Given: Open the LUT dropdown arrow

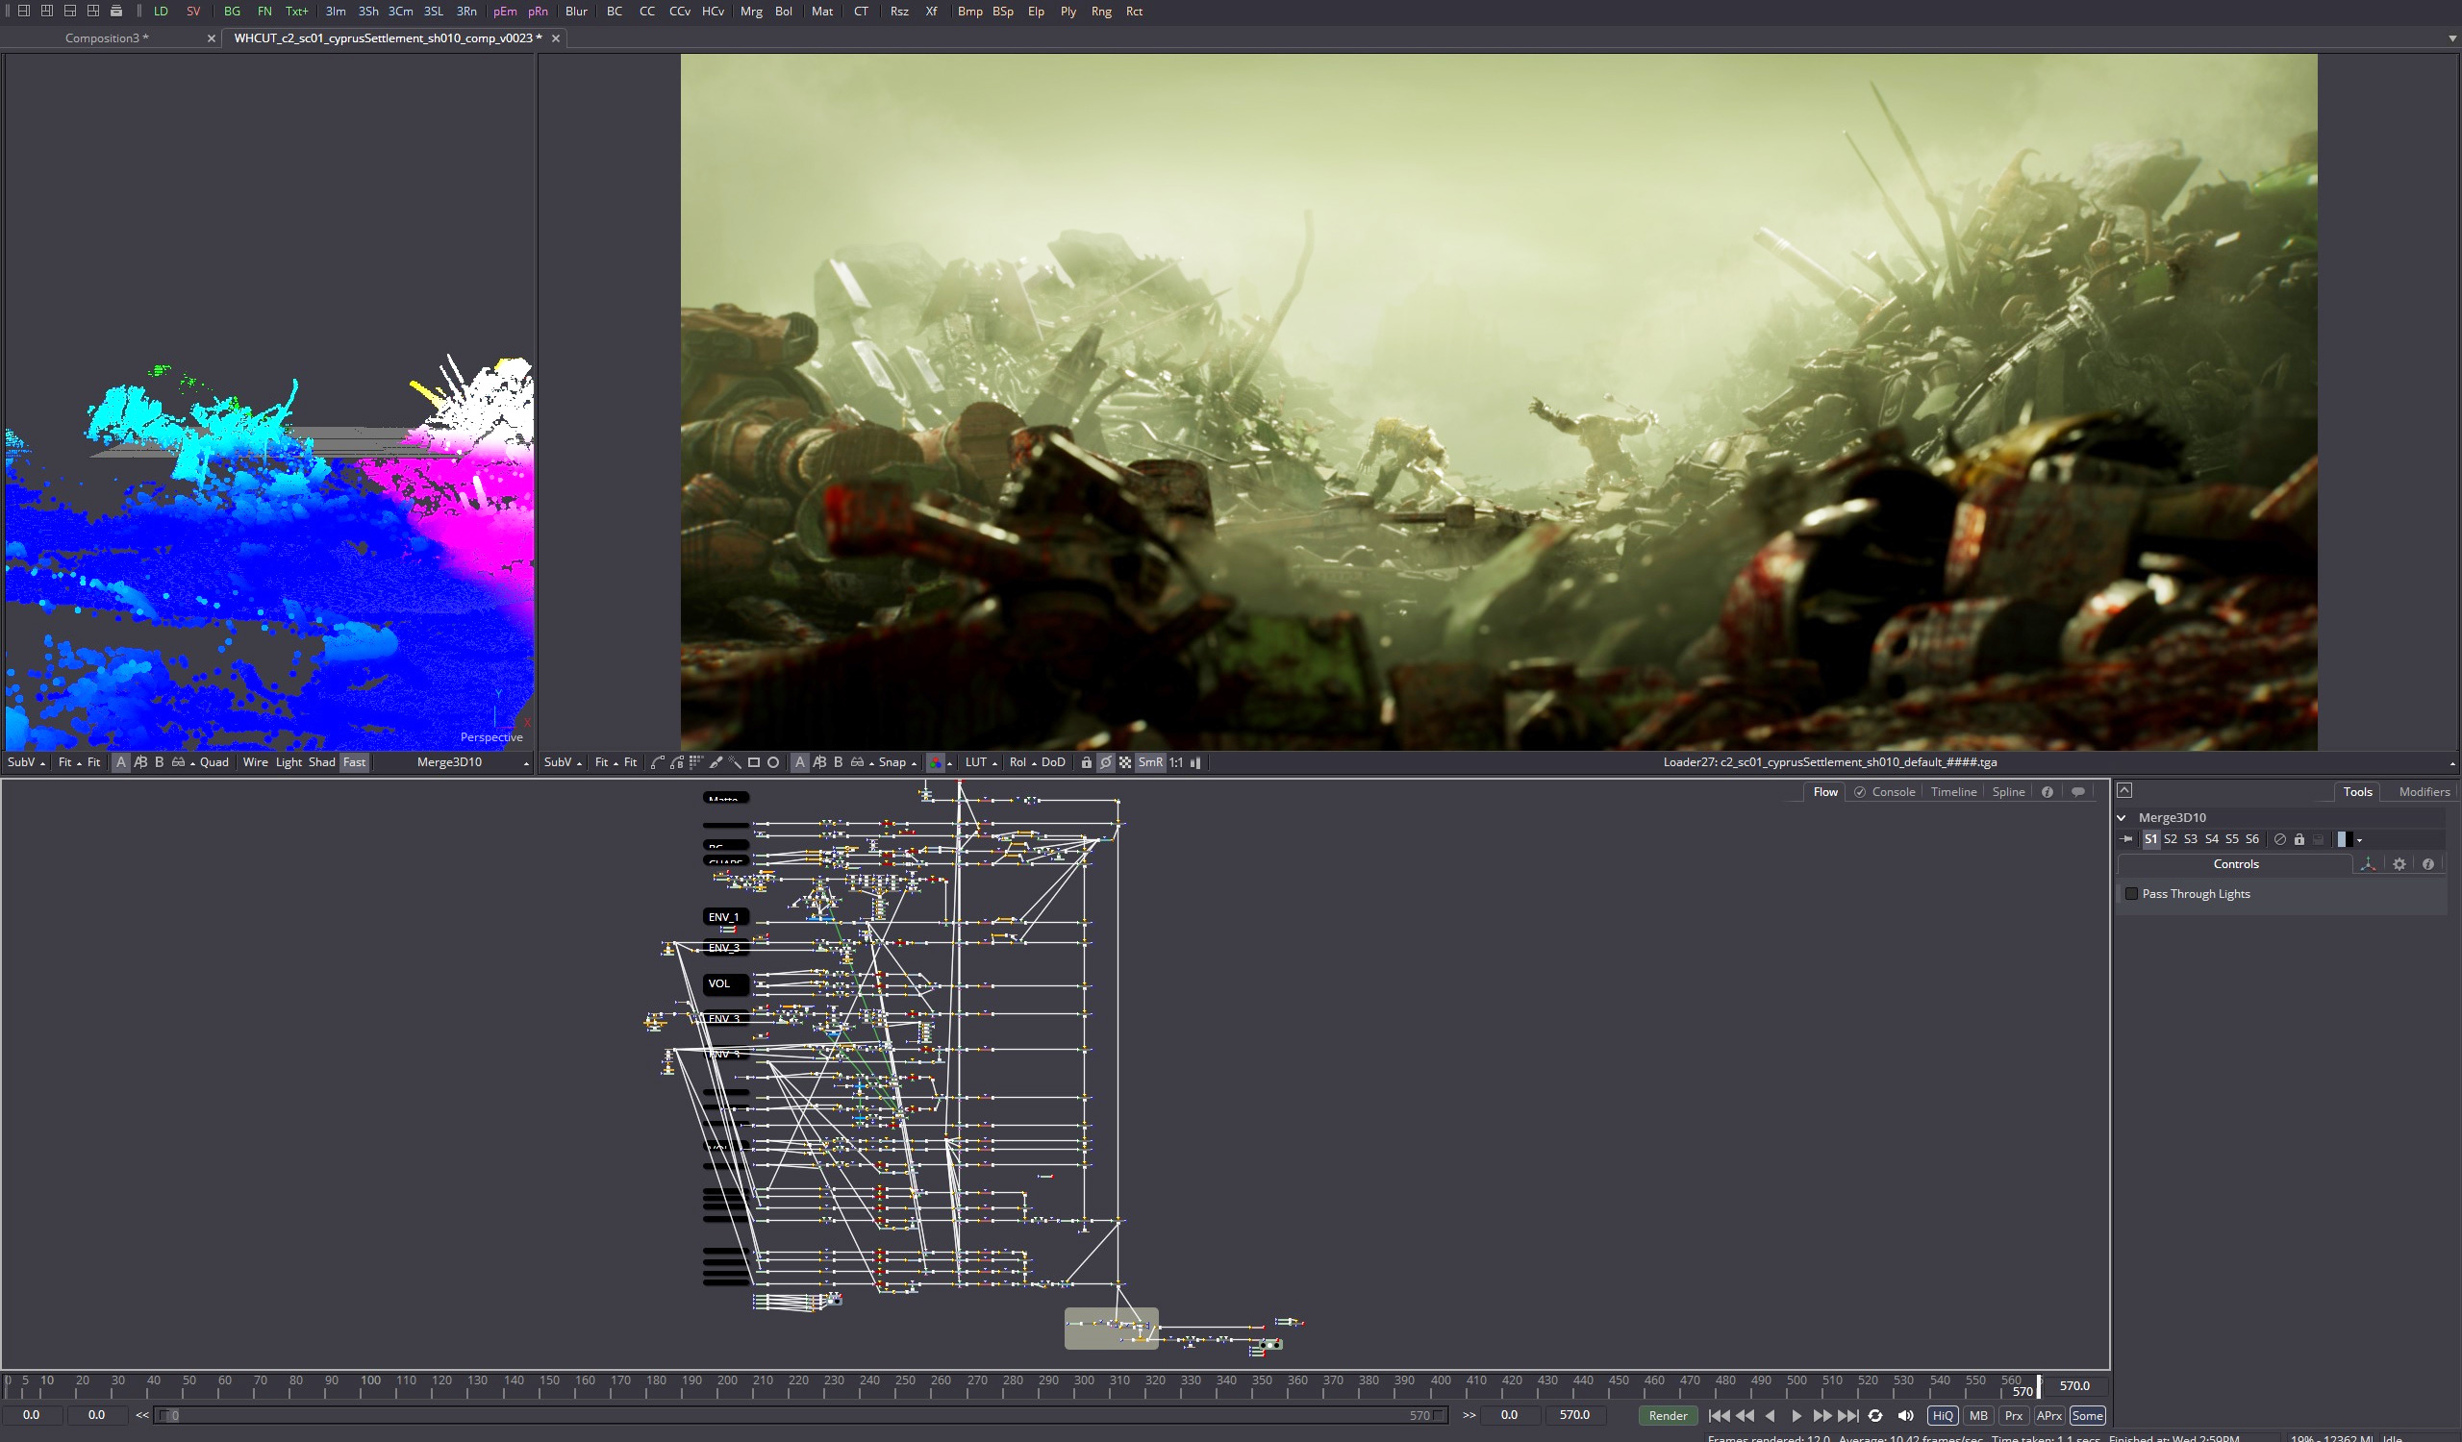Looking at the screenshot, I should click(995, 763).
